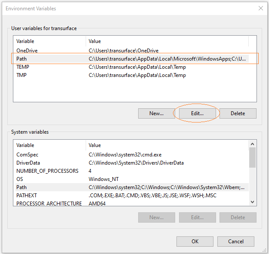This screenshot has height=254, width=269.
Task: Cancel the Environment Variables dialog
Action: (236, 241)
